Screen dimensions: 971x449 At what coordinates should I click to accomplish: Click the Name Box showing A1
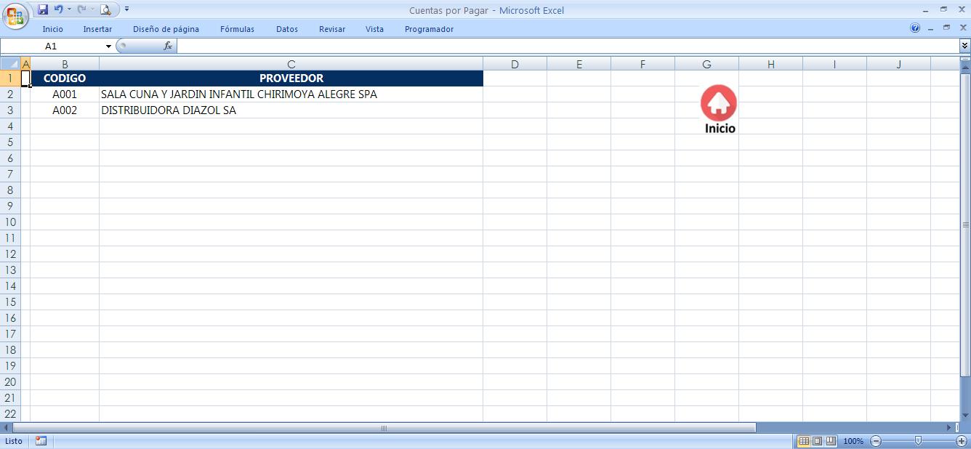tap(52, 46)
